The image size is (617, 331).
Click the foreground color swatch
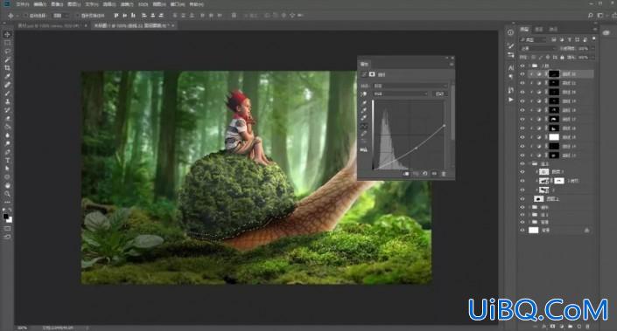(x=5, y=217)
